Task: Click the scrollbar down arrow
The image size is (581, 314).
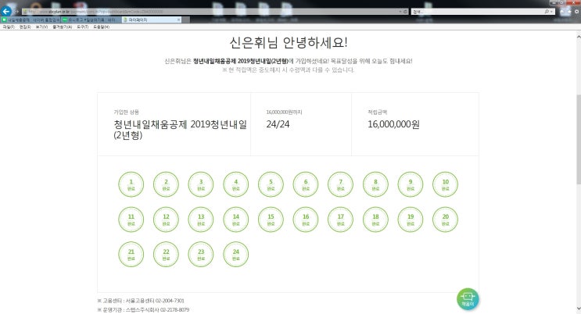Action: tap(579, 308)
